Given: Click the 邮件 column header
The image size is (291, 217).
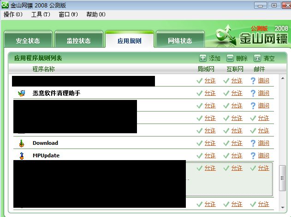Looking at the screenshot, I should click(x=259, y=69).
